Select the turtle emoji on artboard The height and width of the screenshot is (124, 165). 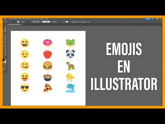[70, 66]
